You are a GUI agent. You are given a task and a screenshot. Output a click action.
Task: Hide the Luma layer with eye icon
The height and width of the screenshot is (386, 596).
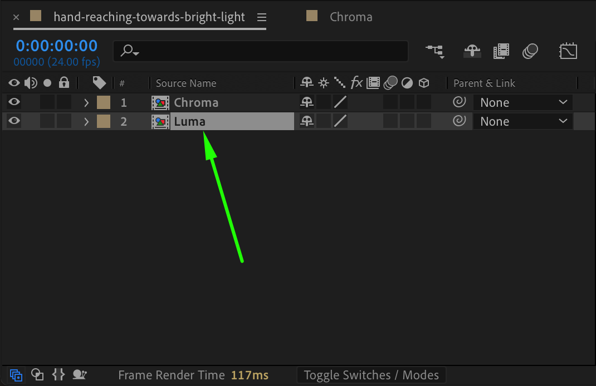14,121
